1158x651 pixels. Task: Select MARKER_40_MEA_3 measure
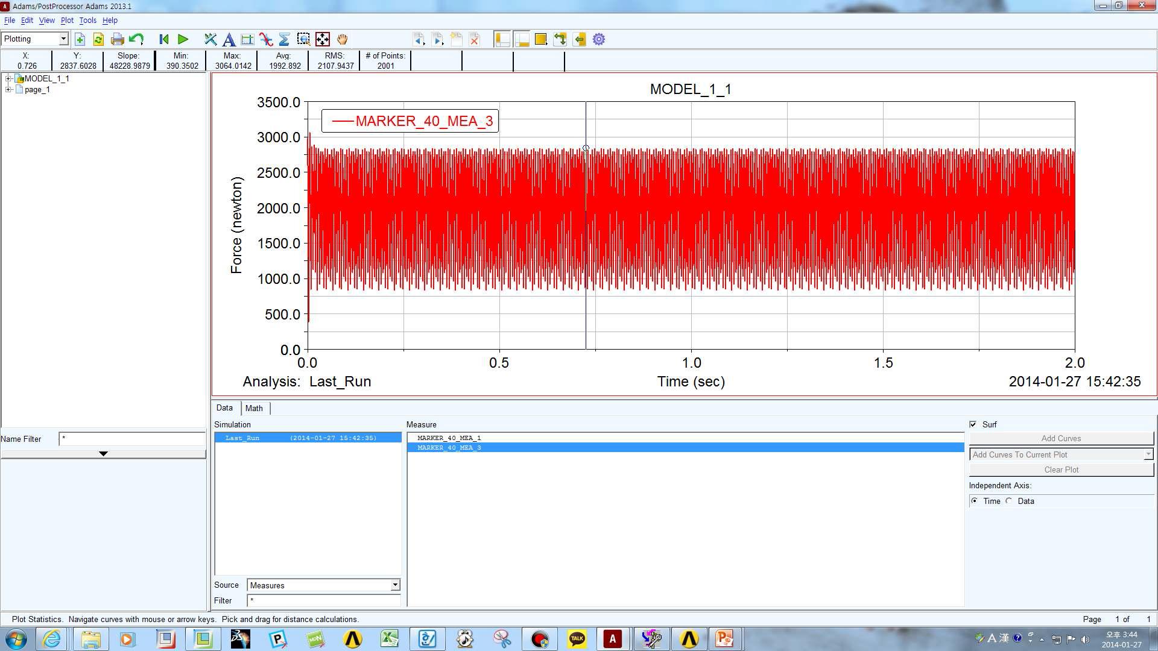[686, 447]
